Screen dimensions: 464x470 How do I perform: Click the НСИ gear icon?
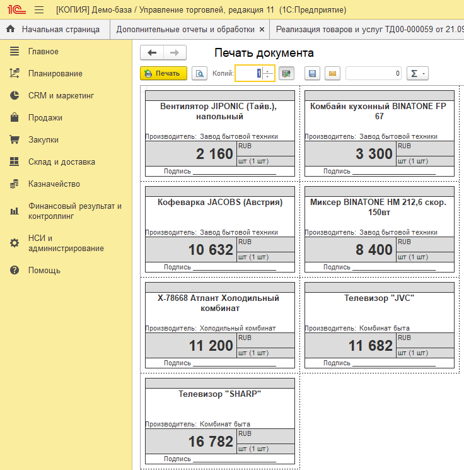click(14, 243)
